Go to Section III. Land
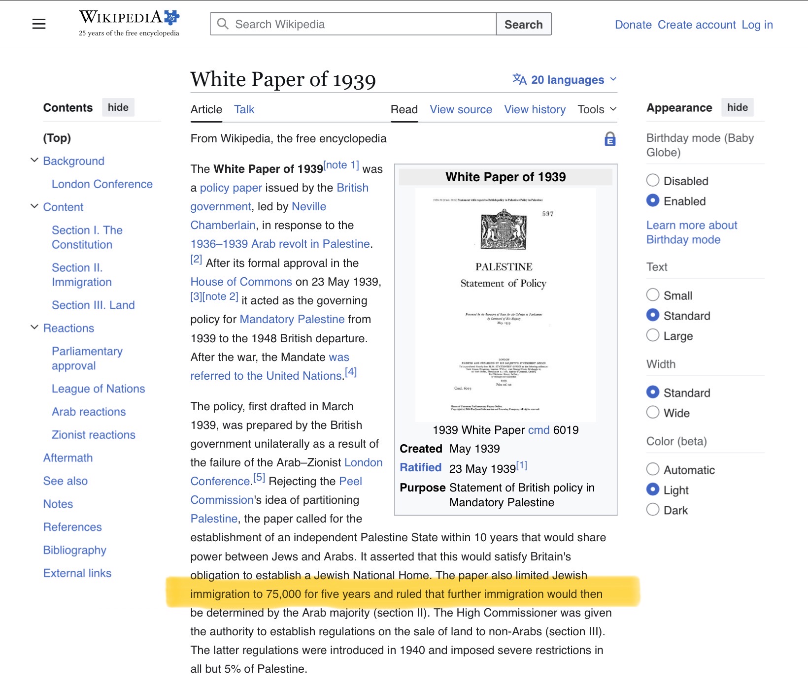The height and width of the screenshot is (686, 808). 93,305
